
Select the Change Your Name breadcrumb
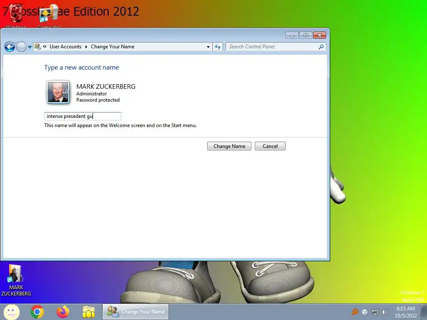click(x=113, y=47)
